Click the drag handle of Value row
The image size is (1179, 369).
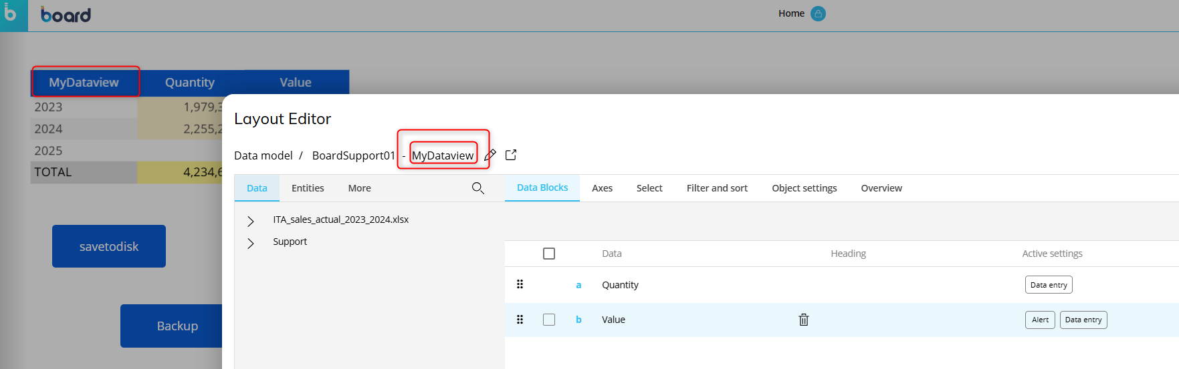pyautogui.click(x=520, y=320)
